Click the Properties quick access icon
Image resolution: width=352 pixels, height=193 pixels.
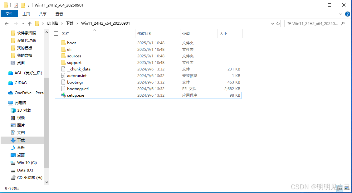tap(16, 5)
